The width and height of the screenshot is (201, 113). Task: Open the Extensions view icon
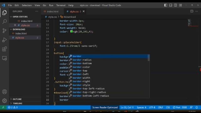click(x=4, y=49)
